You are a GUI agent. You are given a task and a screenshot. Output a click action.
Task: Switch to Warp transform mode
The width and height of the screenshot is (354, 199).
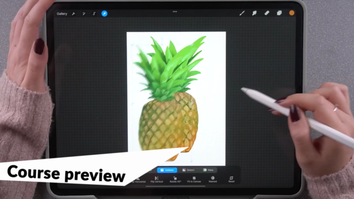(208, 170)
